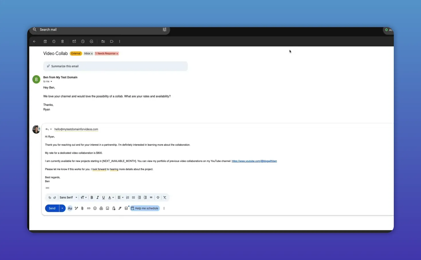Send the reply

(52, 208)
